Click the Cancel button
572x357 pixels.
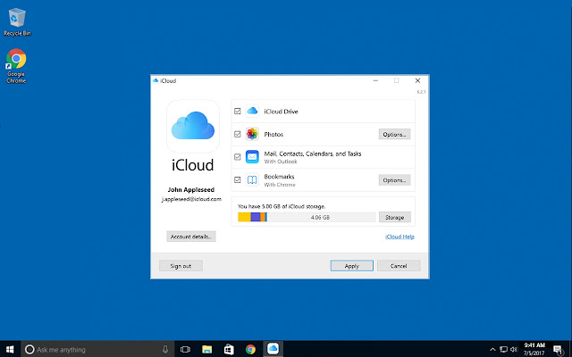[399, 266]
